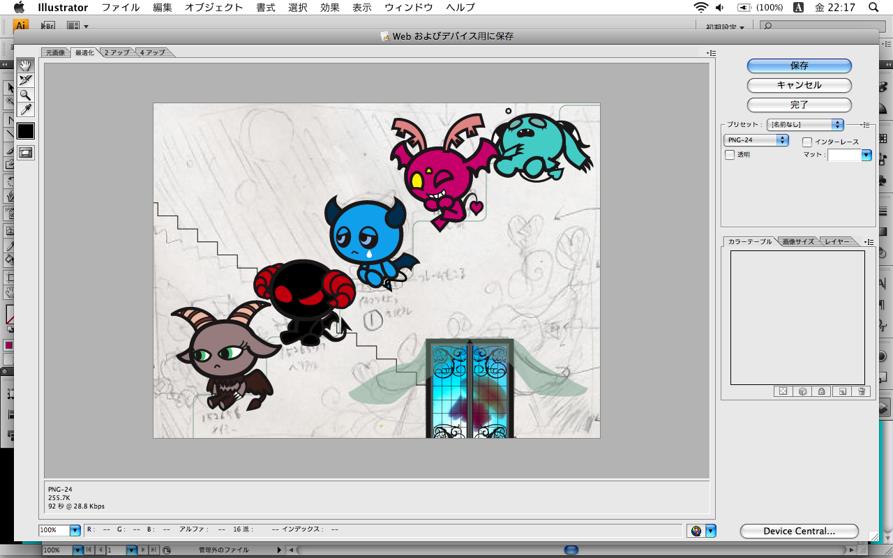Enable the インターレース checkbox
Screen dimensions: 893x558
[807, 142]
